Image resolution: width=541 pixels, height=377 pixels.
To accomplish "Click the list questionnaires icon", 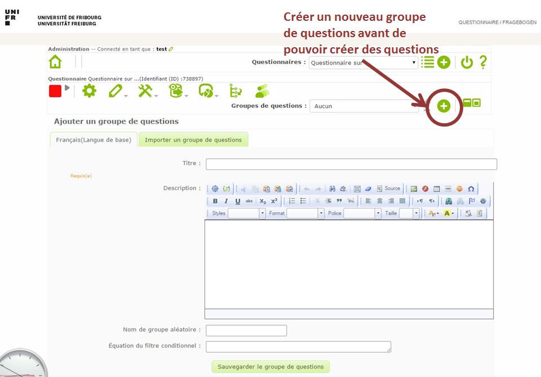I will point(428,62).
